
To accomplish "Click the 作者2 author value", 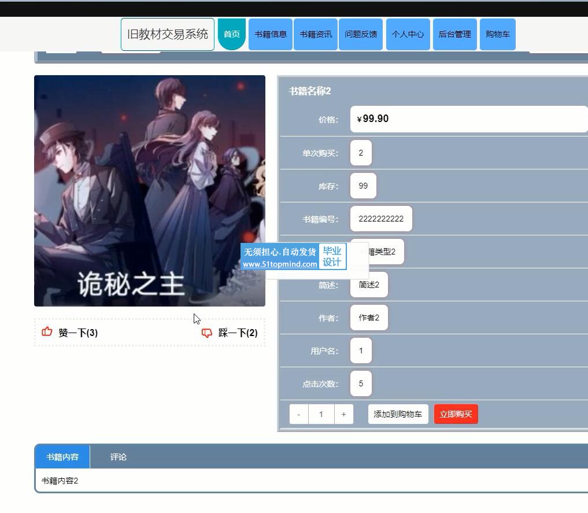I will (x=369, y=318).
